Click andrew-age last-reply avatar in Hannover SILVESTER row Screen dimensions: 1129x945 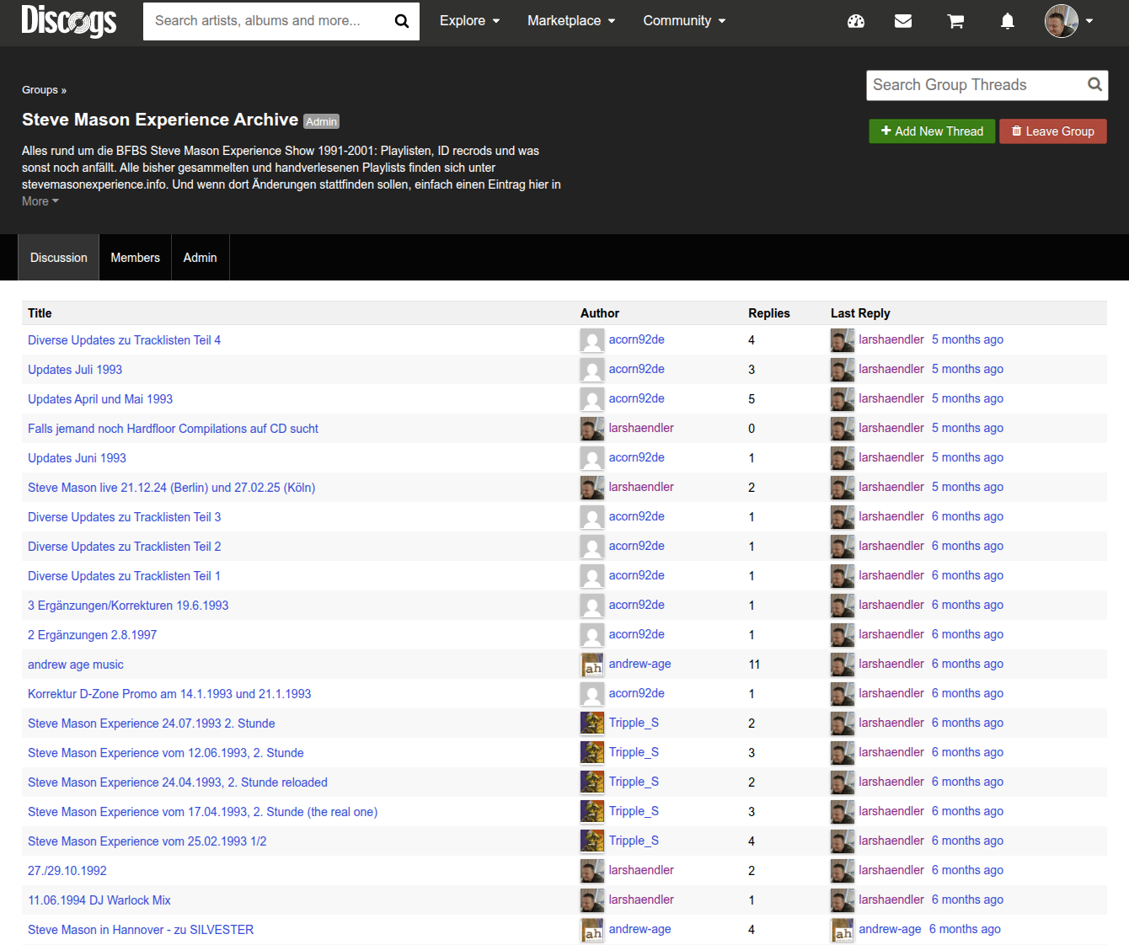843,930
